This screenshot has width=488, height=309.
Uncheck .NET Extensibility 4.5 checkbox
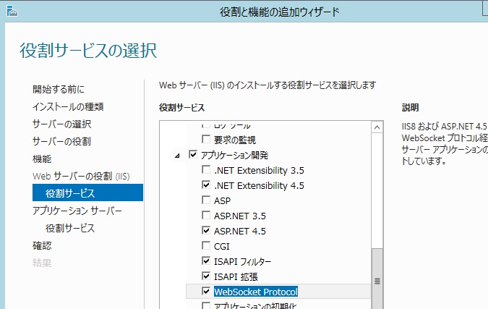pos(206,185)
